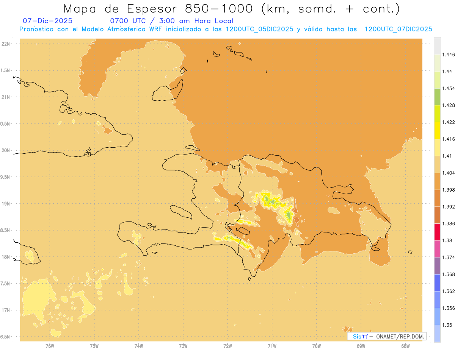The image size is (455, 351).
Task: Click the color bar value 1.44
Action: pos(447,71)
